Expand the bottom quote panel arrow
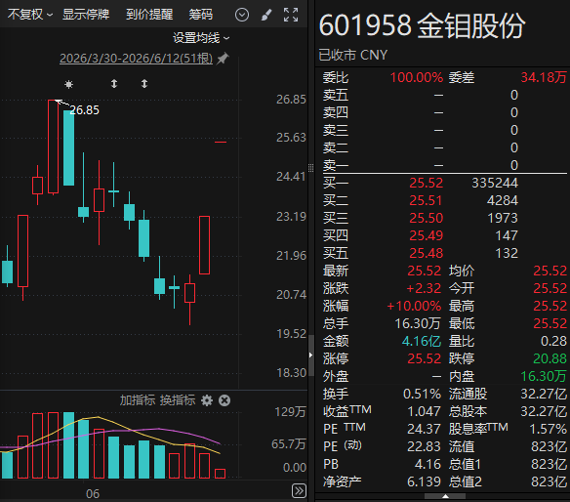 click(x=445, y=496)
